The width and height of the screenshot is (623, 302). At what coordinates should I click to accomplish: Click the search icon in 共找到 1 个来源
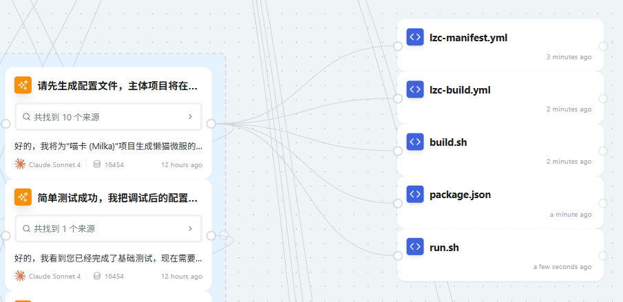27,228
